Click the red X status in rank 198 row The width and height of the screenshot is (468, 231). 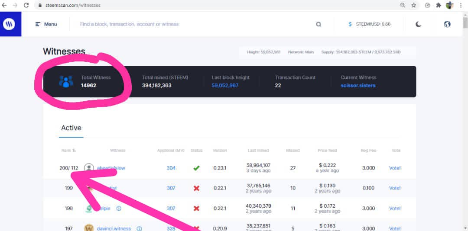tap(196, 209)
